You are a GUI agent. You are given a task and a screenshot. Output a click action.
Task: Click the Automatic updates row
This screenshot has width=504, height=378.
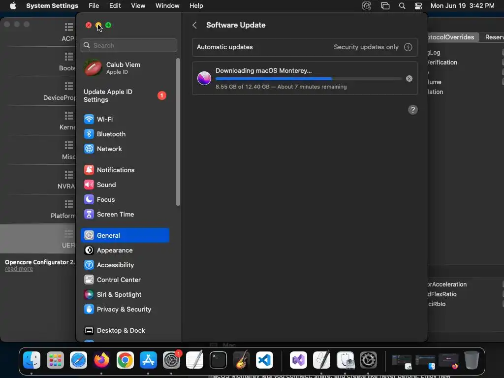tap(305, 47)
